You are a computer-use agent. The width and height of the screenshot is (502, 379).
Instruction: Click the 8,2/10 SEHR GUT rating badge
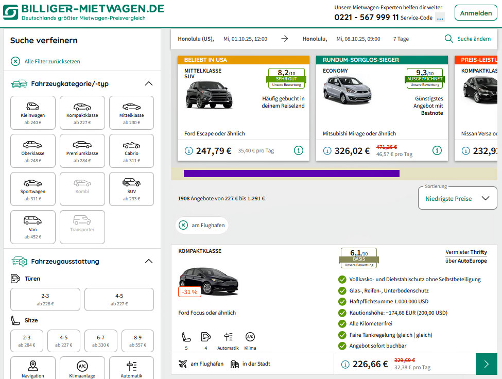(286, 78)
